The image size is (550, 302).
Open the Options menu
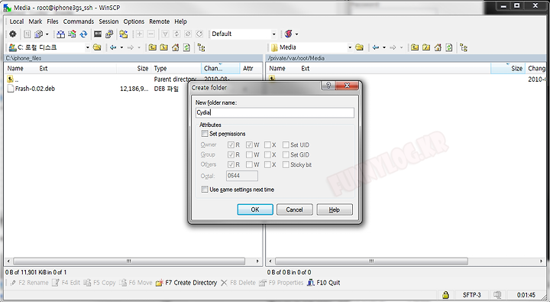(x=134, y=21)
